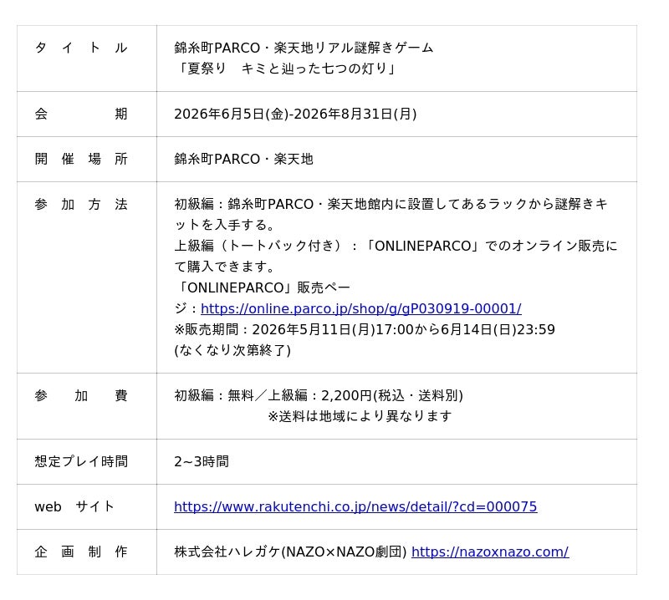Image resolution: width=669 pixels, height=600 pixels.
Task: Click the venue text 錦糸町PARCO・楽天地
Action: pos(243,159)
